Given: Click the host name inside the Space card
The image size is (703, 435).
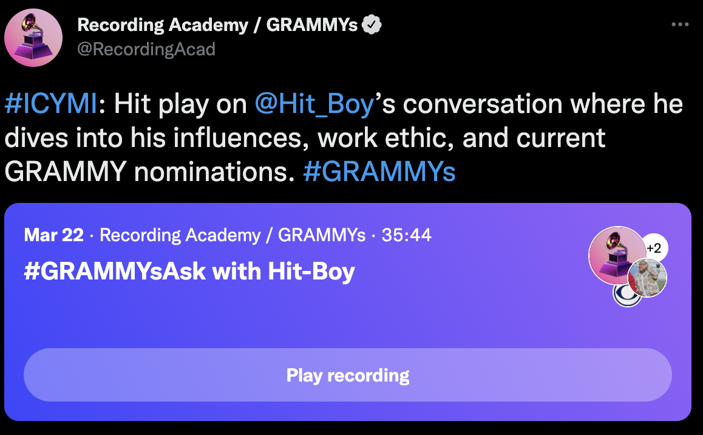Looking at the screenshot, I should 233,235.
